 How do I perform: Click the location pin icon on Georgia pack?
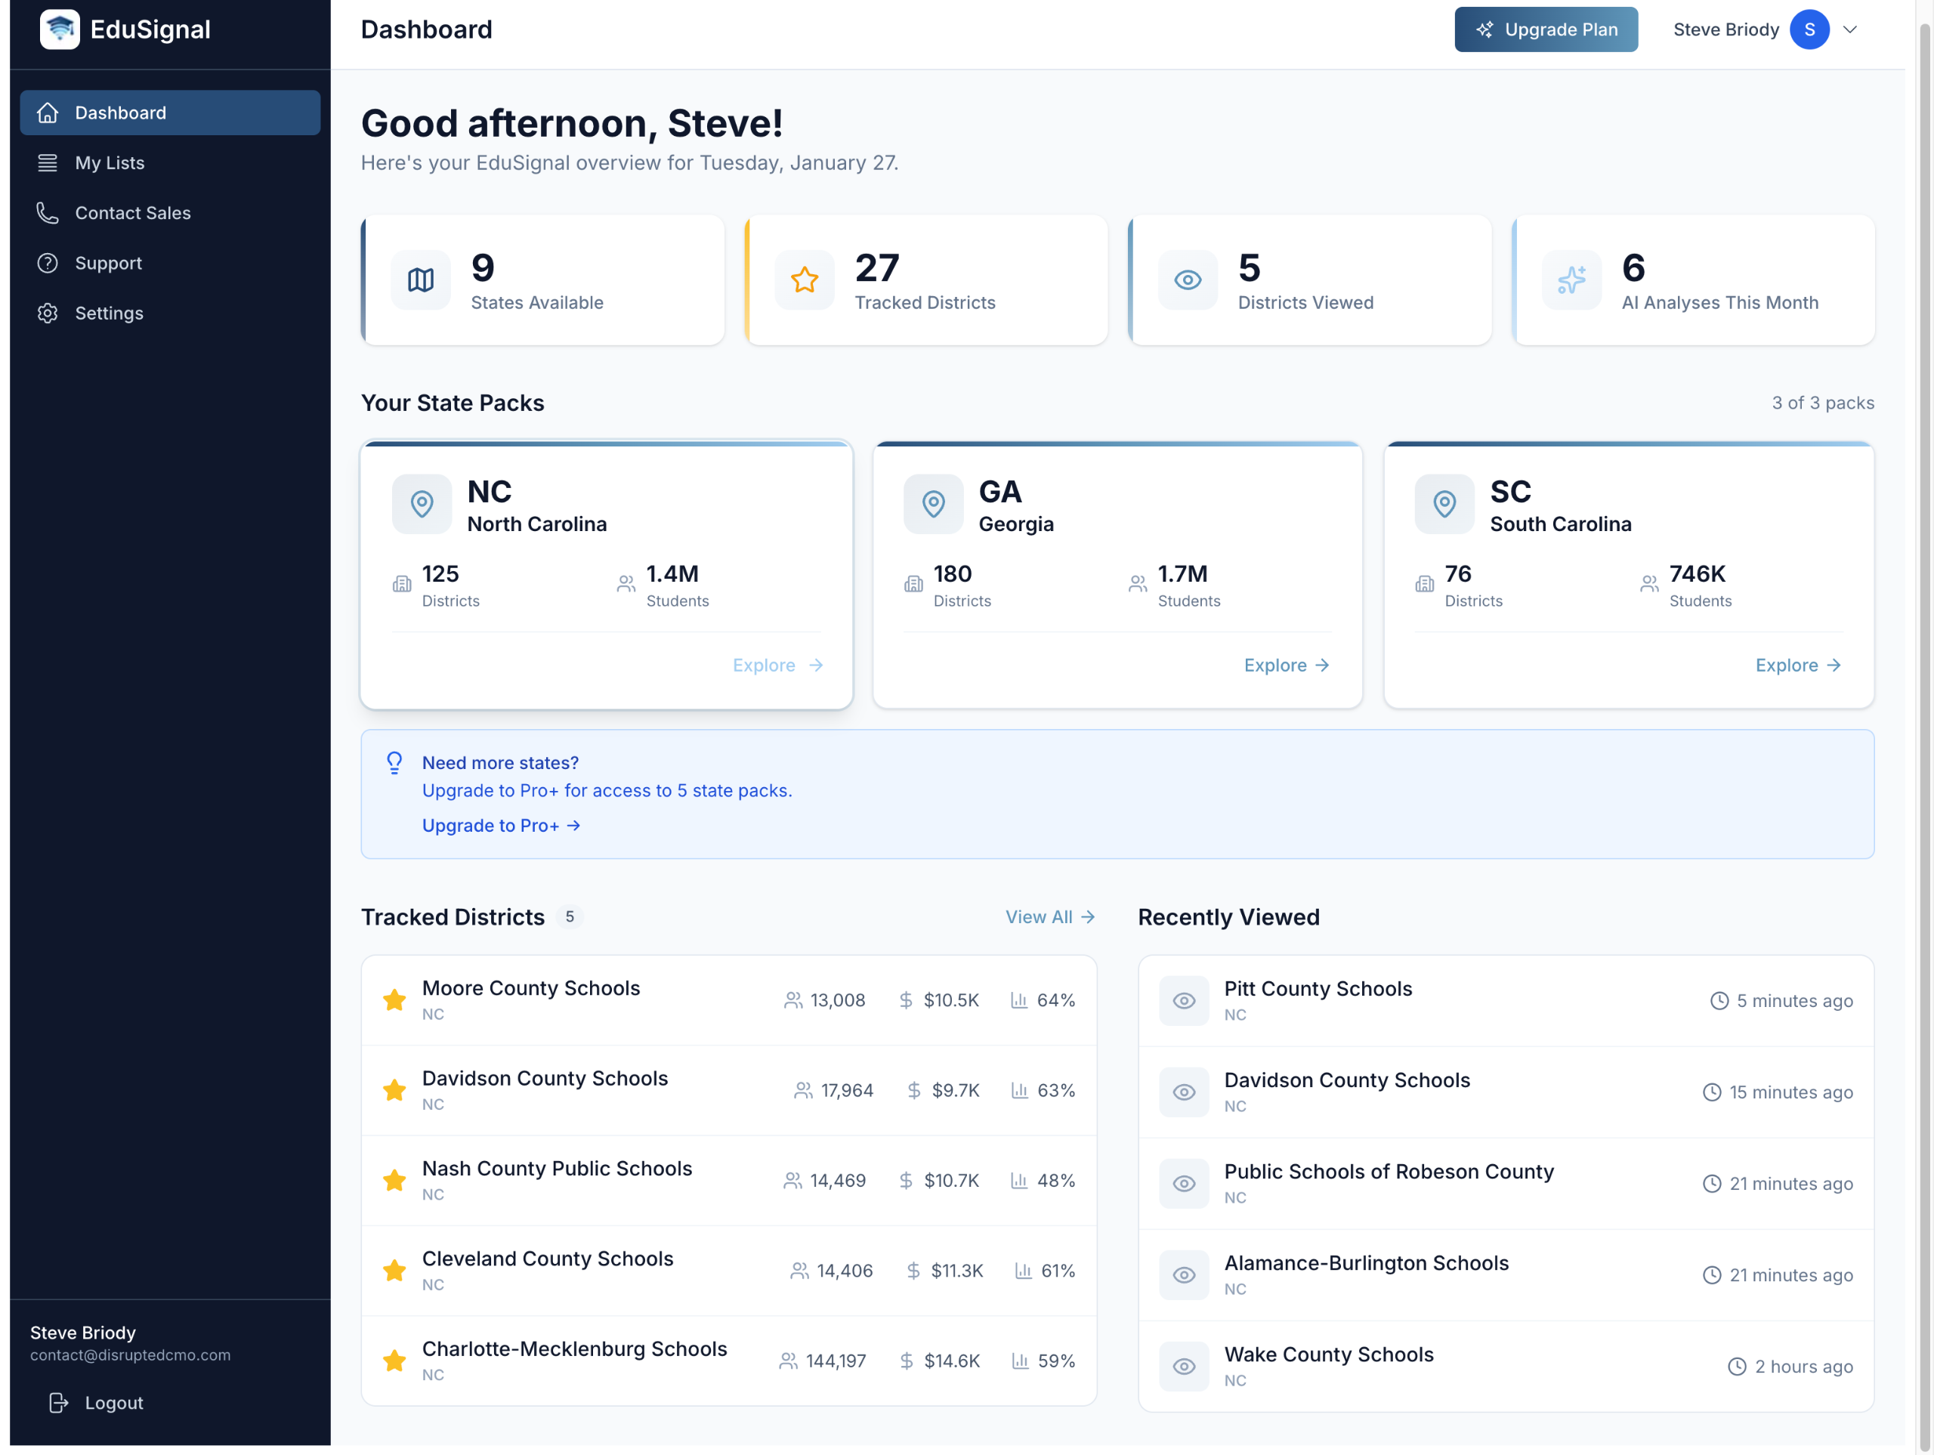933,504
